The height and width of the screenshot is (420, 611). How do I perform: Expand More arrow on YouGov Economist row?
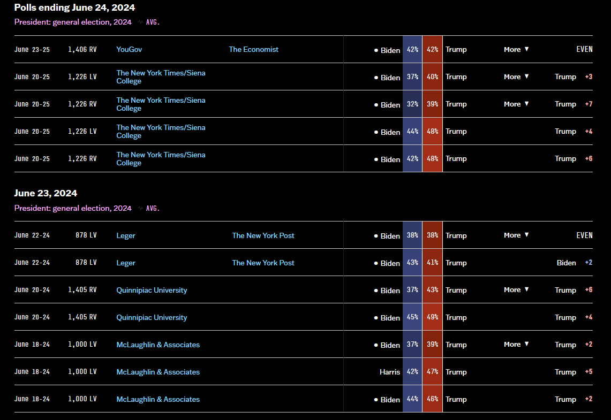(x=516, y=49)
